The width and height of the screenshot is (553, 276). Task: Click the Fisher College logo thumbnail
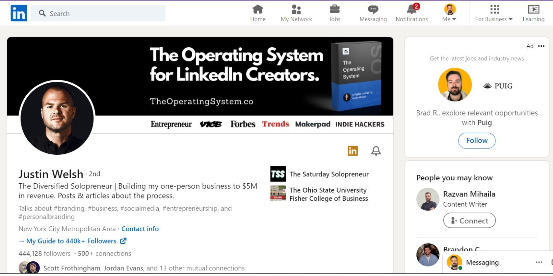pos(278,193)
